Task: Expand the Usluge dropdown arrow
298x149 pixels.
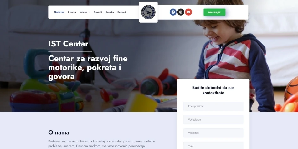Action: tap(89, 12)
